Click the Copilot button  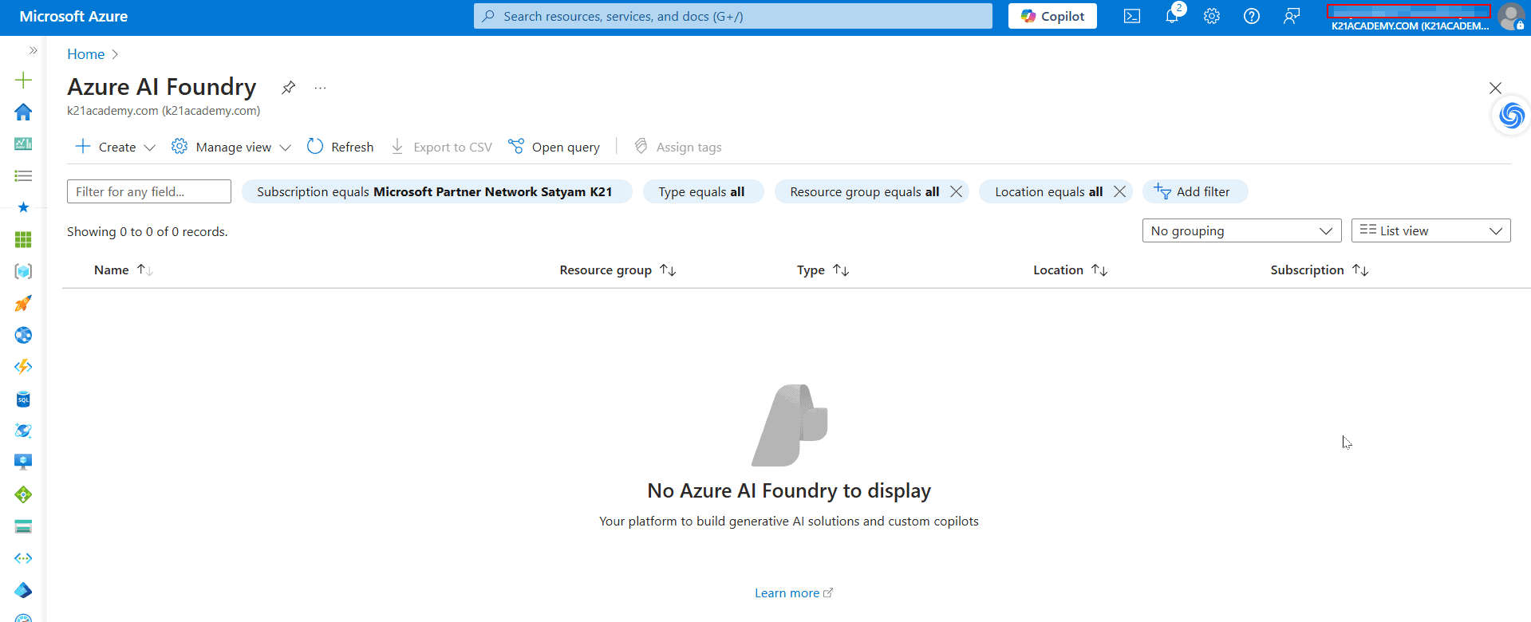1052,16
